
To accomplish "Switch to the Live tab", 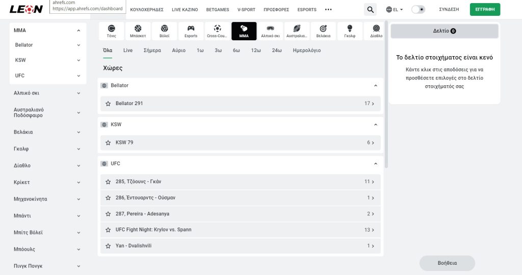I will (128, 51).
